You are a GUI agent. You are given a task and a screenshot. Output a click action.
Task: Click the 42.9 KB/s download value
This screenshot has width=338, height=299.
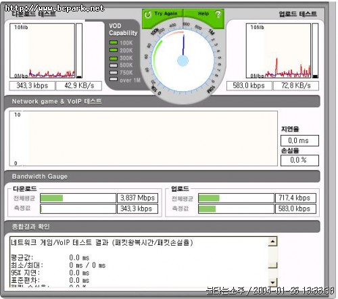pos(79,86)
